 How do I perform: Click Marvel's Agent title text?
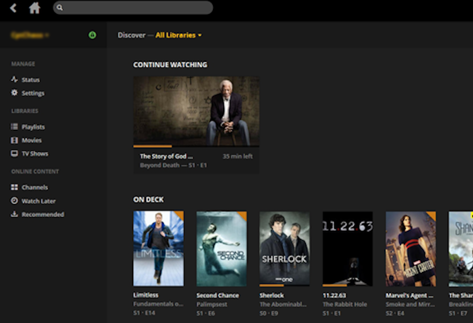(410, 295)
